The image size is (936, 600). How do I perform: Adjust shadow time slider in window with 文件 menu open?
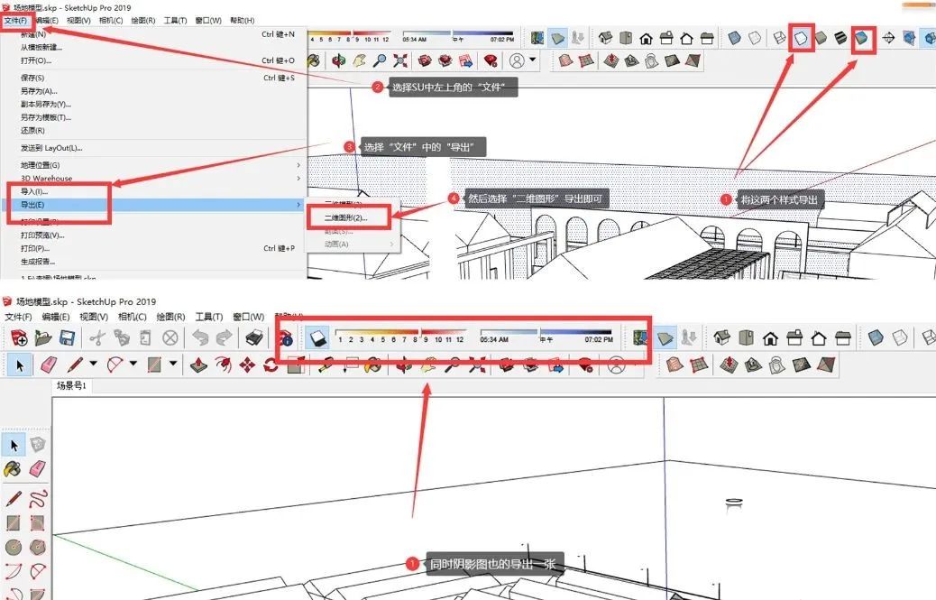coord(458,33)
